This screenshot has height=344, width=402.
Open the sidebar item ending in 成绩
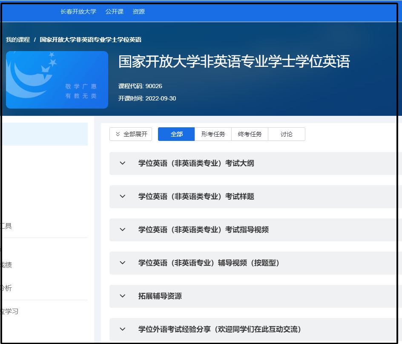7,265
